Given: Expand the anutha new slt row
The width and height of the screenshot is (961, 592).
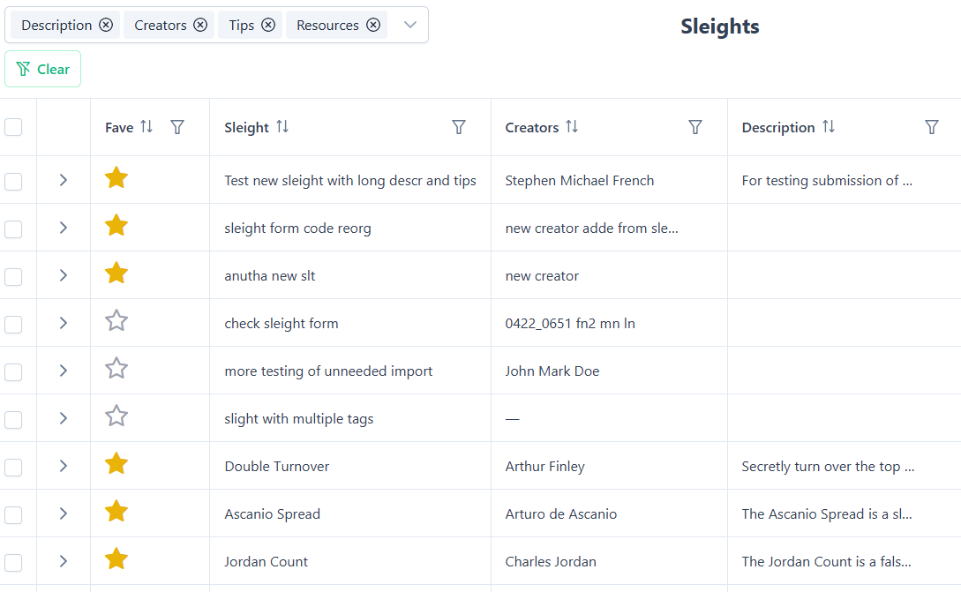Looking at the screenshot, I should [x=63, y=276].
